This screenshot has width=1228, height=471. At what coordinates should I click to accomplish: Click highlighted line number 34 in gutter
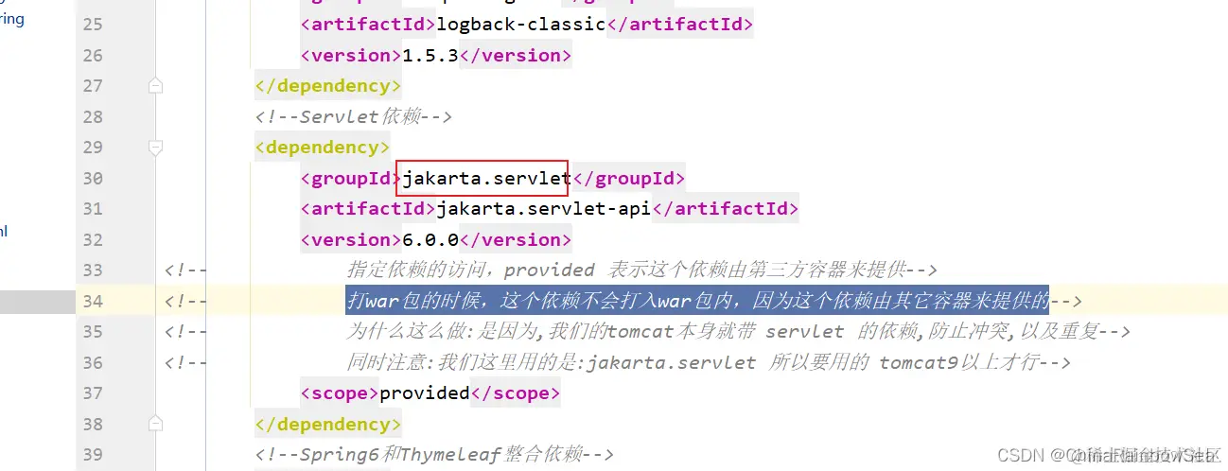click(x=93, y=301)
